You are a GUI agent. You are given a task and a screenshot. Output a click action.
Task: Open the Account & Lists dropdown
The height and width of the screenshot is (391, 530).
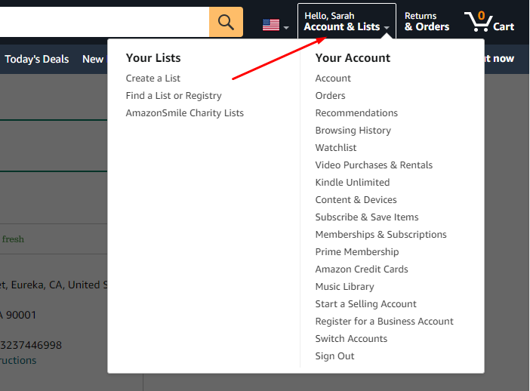[x=347, y=22]
